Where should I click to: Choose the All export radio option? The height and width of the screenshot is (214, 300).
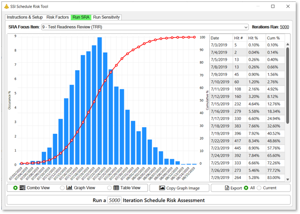tap(246, 188)
